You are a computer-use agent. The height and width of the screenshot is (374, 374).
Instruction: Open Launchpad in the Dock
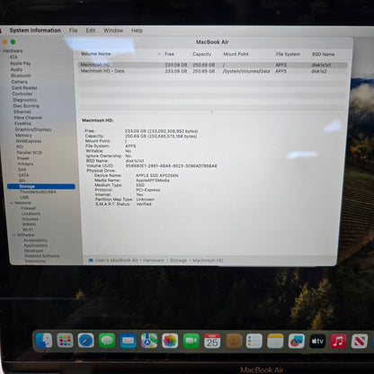(x=65, y=341)
